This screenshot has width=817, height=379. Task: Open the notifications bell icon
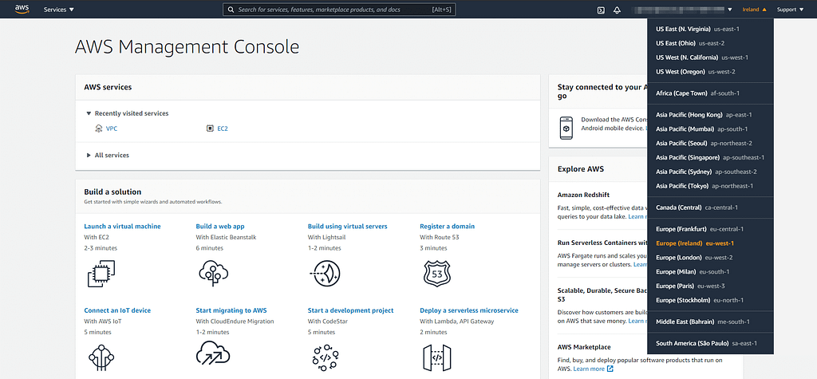click(x=617, y=10)
